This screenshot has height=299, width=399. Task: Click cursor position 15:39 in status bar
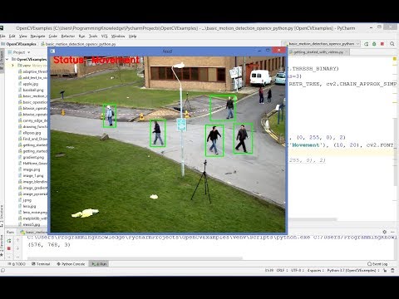(269, 270)
